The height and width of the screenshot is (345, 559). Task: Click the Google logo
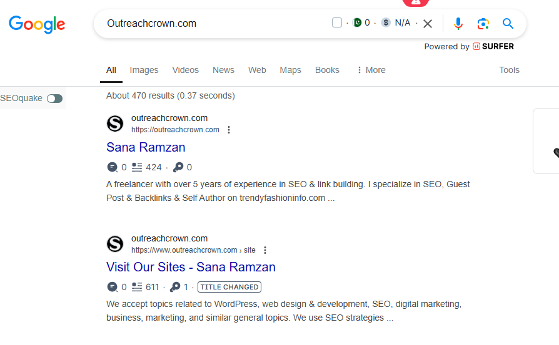pos(37,24)
